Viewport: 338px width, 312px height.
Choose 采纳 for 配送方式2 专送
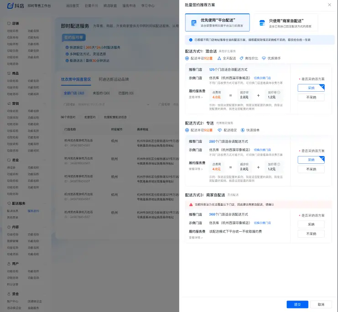coord(311,160)
